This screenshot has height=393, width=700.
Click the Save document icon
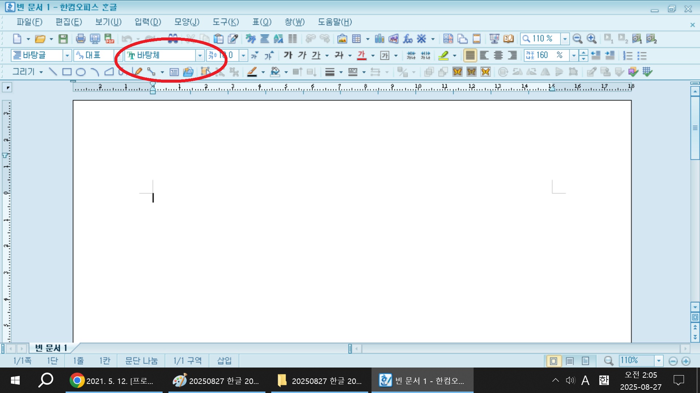[63, 39]
